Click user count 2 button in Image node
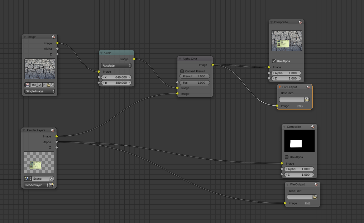 click(40, 85)
